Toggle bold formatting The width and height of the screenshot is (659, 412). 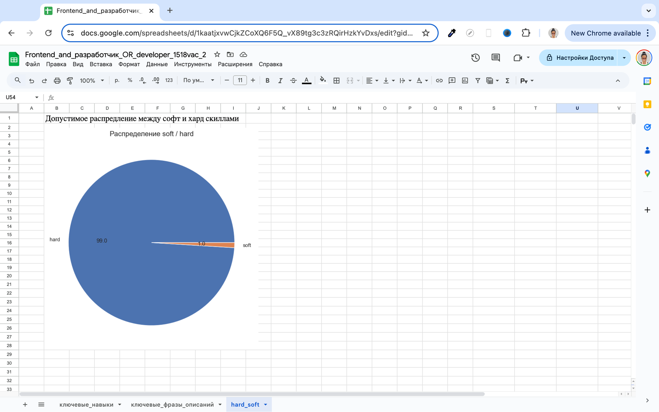[267, 81]
